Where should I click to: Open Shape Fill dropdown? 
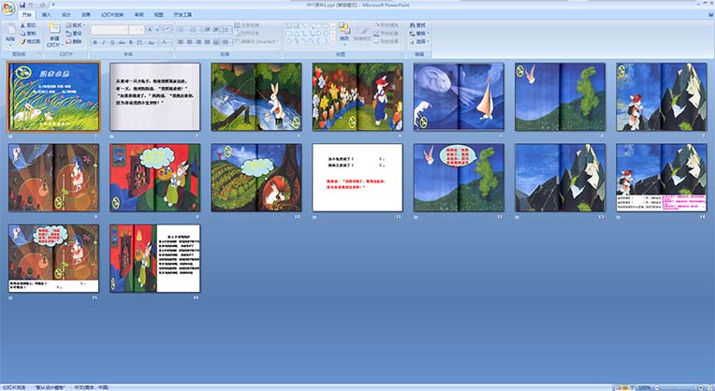coord(387,25)
